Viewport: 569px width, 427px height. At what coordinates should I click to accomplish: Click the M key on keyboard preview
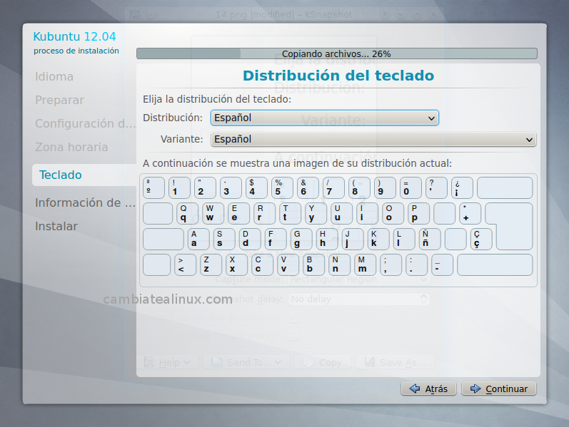[x=365, y=265]
